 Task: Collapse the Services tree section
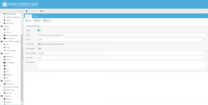pyautogui.click(x=2, y=54)
